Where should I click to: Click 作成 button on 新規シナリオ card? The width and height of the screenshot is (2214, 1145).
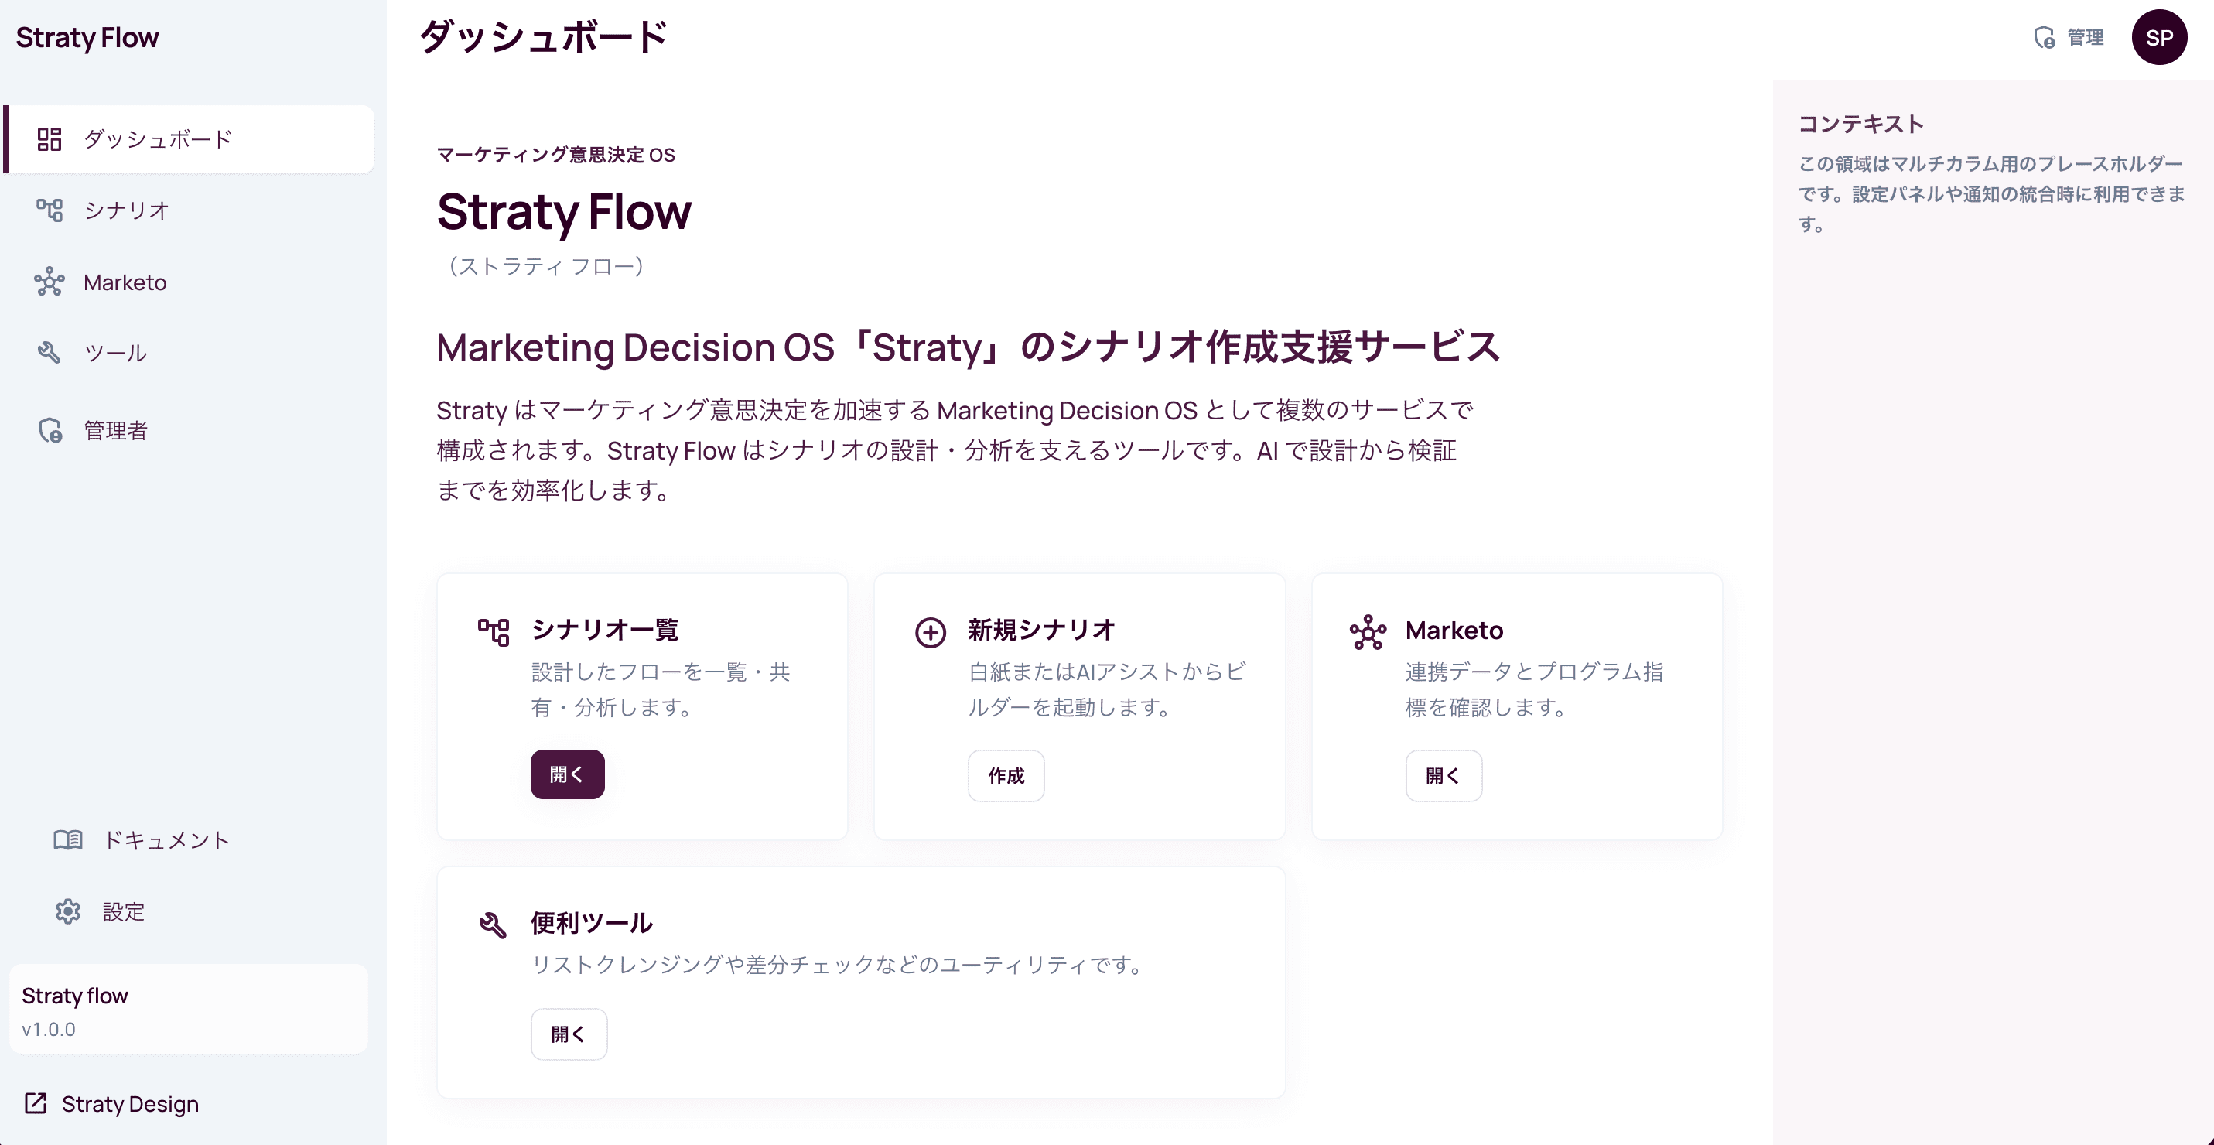coord(1006,775)
